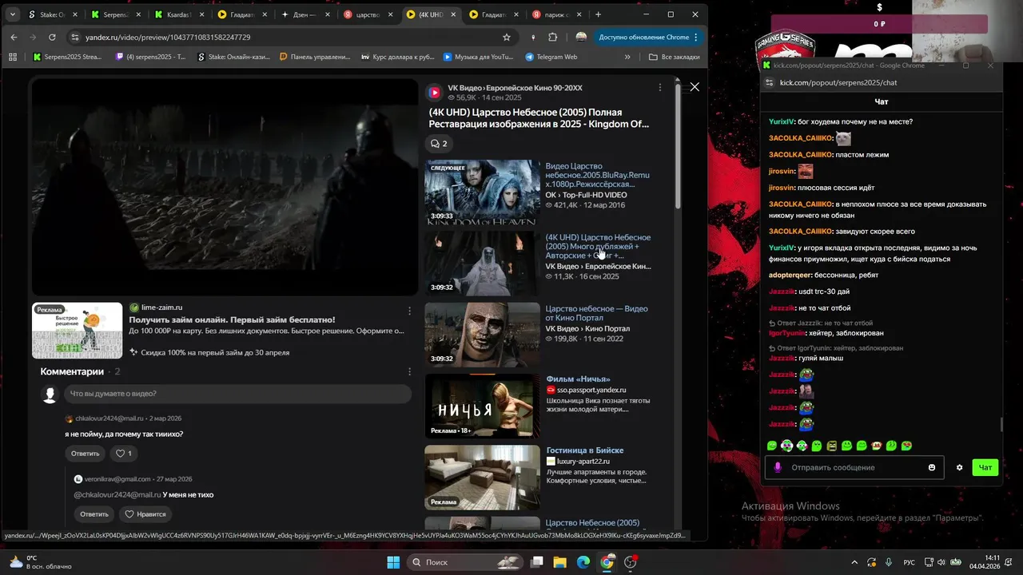
Task: Open Telegram Web bookmark
Action: (551, 57)
